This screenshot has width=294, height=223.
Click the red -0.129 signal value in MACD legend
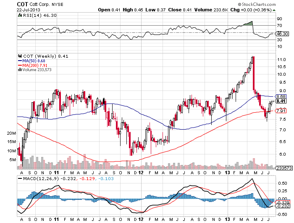pyautogui.click(x=87, y=178)
